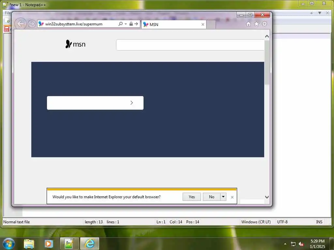This screenshot has height=250, width=334.
Task: Expand the dropdown arrow beside the No button
Action: 223,197
